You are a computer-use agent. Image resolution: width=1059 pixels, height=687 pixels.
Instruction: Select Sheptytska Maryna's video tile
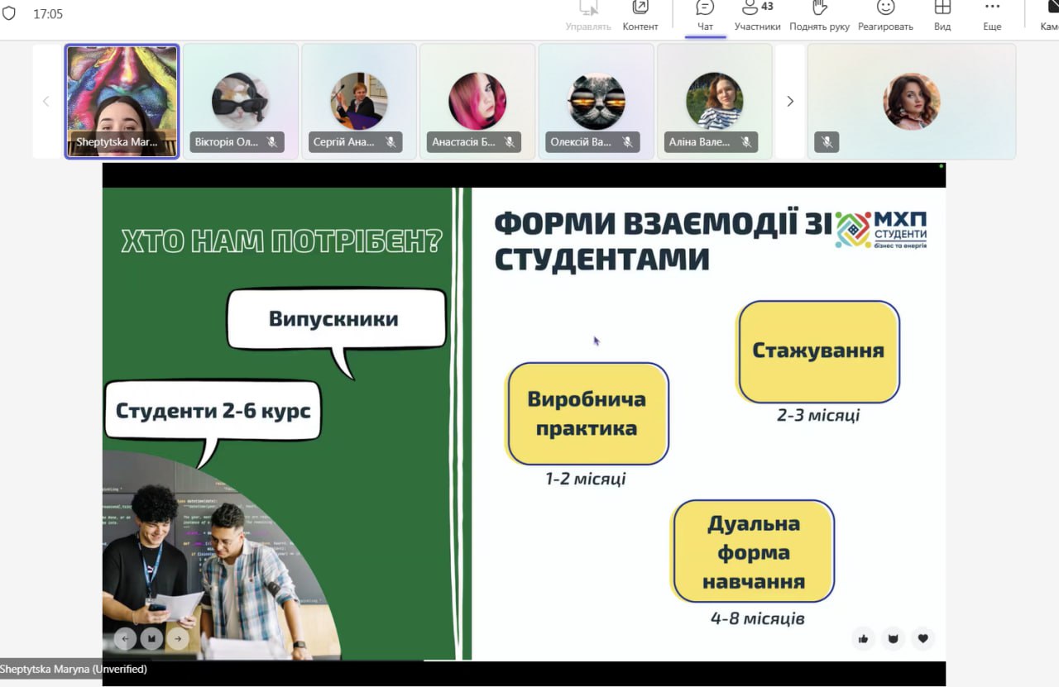tap(122, 101)
